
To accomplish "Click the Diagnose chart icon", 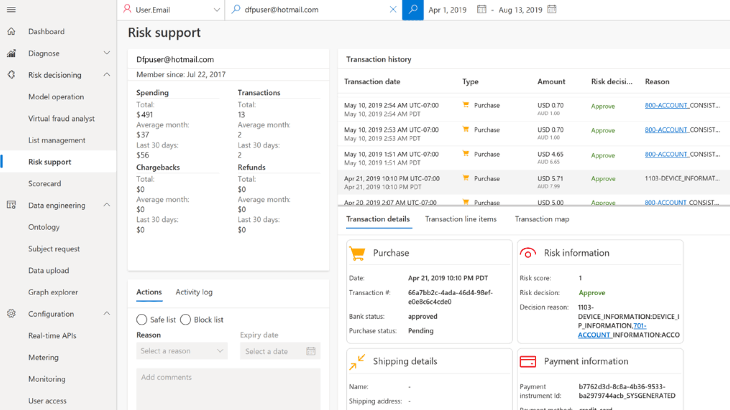I will coord(11,53).
